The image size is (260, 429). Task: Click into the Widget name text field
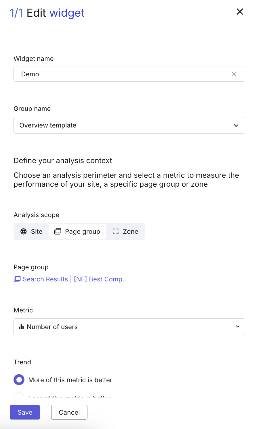(x=124, y=74)
